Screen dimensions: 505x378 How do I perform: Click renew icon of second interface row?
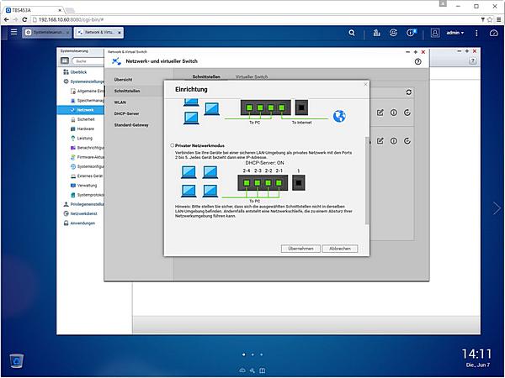[x=407, y=141]
